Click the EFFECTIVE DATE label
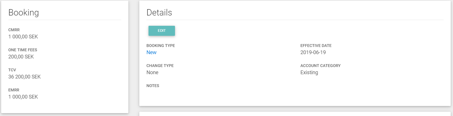This screenshot has width=453, height=116. [316, 46]
